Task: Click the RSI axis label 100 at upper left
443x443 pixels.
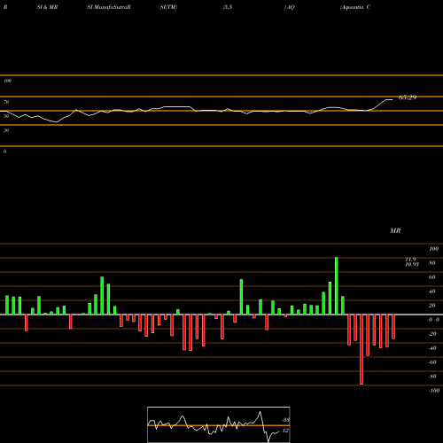Action: click(x=7, y=81)
